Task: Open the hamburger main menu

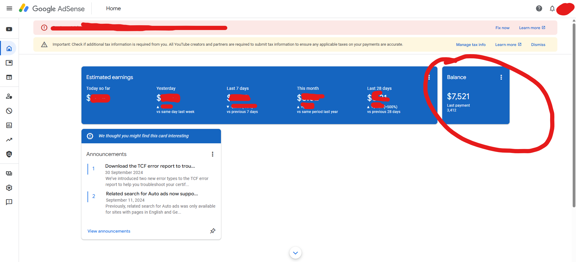Action: [x=9, y=8]
